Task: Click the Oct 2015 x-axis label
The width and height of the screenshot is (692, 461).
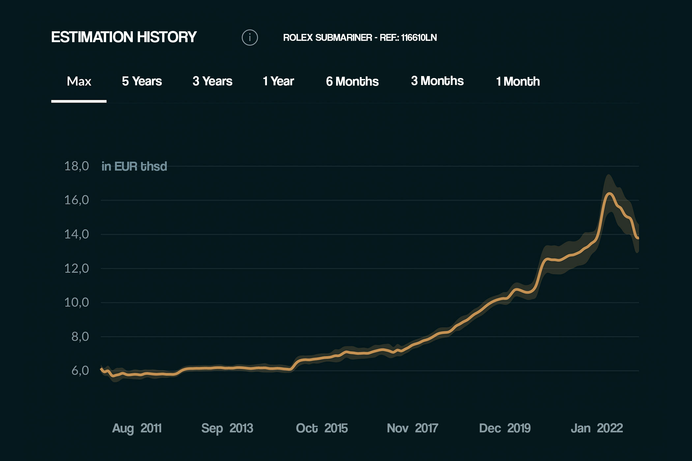Action: [x=322, y=428]
